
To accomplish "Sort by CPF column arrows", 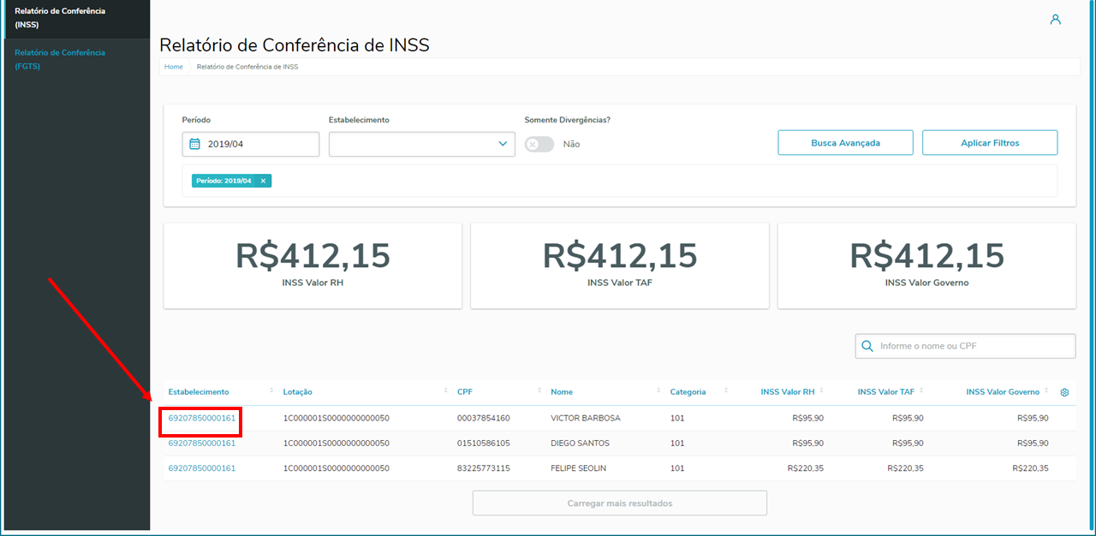I will (x=539, y=391).
